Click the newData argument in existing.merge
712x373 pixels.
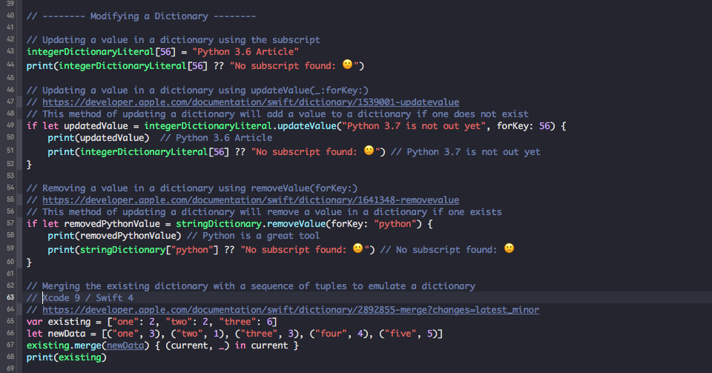(x=125, y=346)
